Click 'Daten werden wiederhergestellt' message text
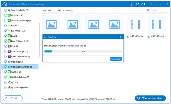The image size is (171, 104). click(x=66, y=46)
